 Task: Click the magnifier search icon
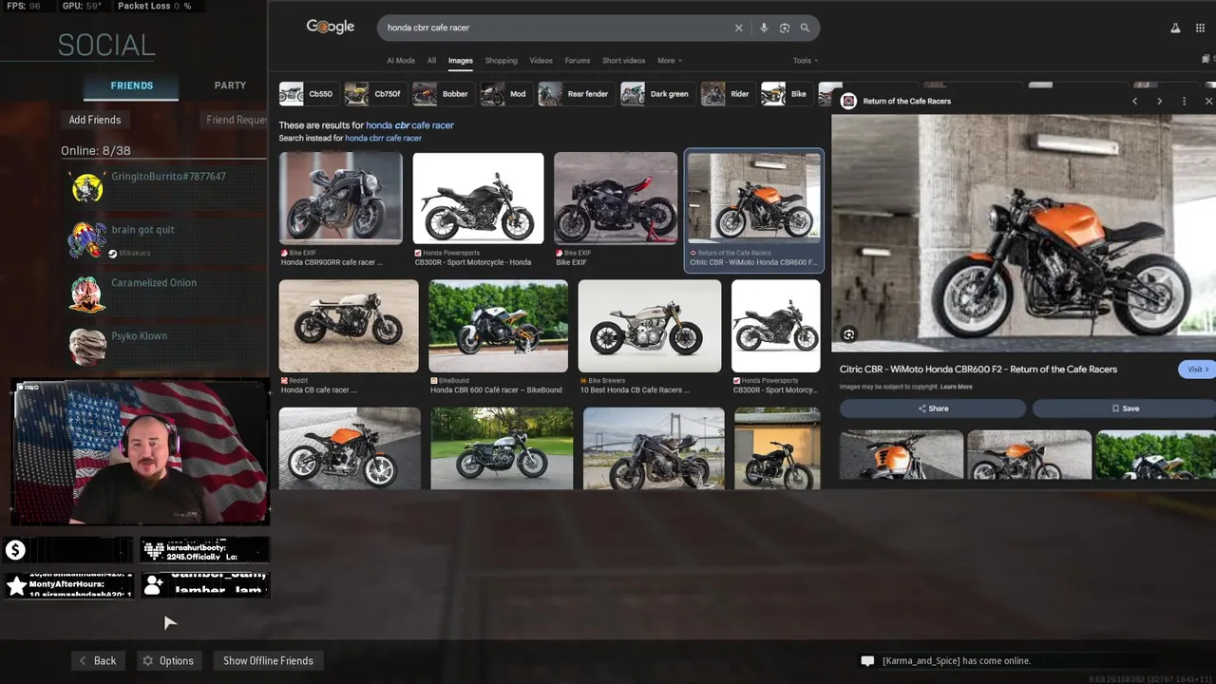click(x=805, y=28)
